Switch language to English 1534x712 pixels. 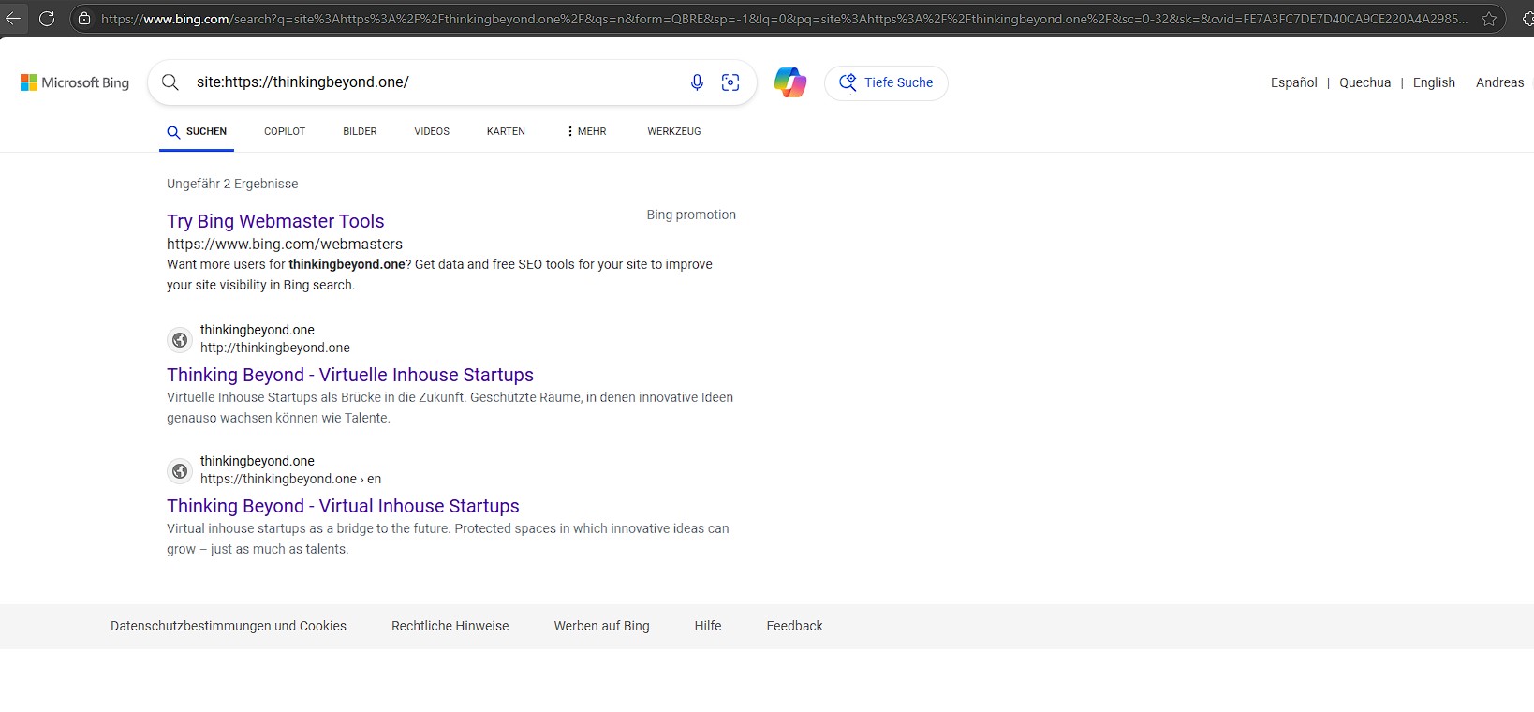[x=1434, y=82]
